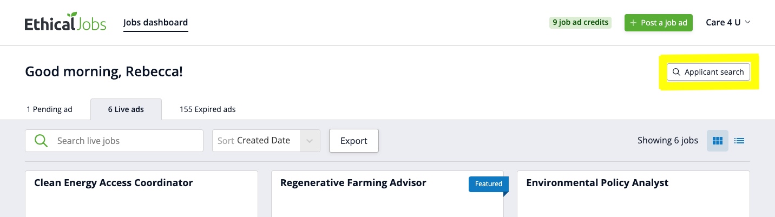The height and width of the screenshot is (217, 775).
Task: Open Clean Energy Access Coordinator job
Action: click(x=113, y=183)
